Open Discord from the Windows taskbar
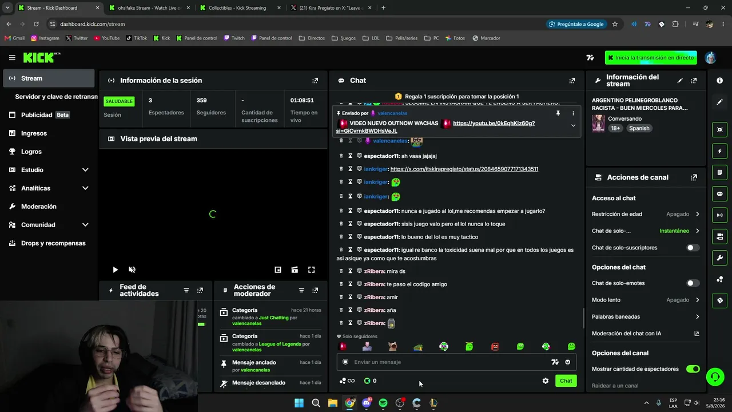 tap(367, 403)
